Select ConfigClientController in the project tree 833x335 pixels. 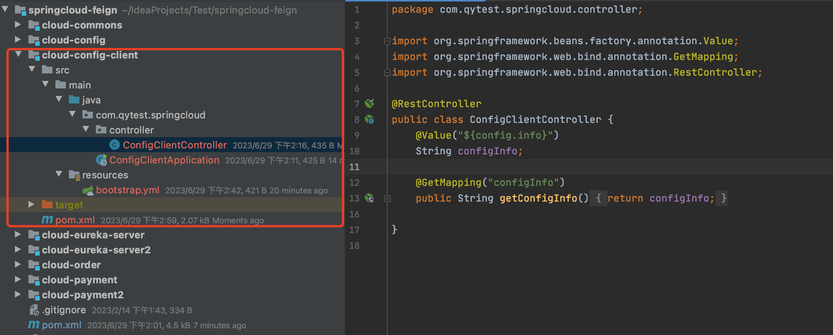point(175,145)
